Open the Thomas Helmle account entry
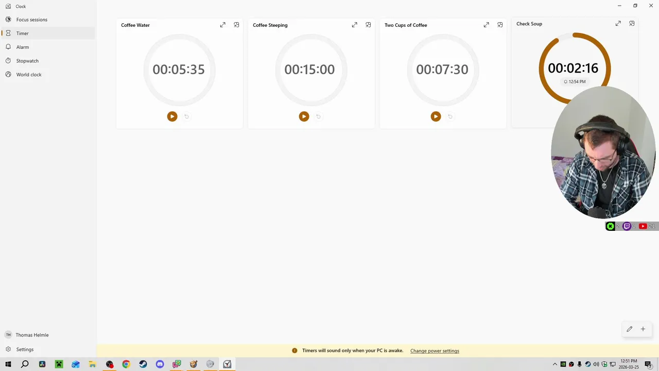The image size is (659, 371). [x=48, y=335]
